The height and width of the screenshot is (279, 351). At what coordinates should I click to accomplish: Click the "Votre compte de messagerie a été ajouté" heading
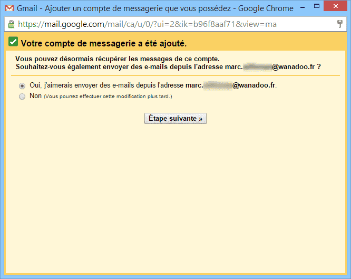103,43
